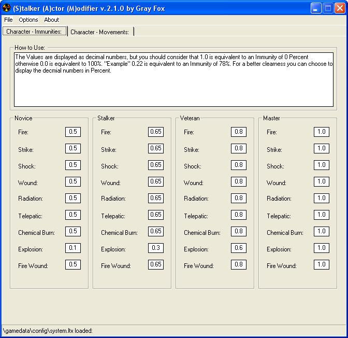
Task: Click the Novice Explosion value field
Action: point(73,248)
